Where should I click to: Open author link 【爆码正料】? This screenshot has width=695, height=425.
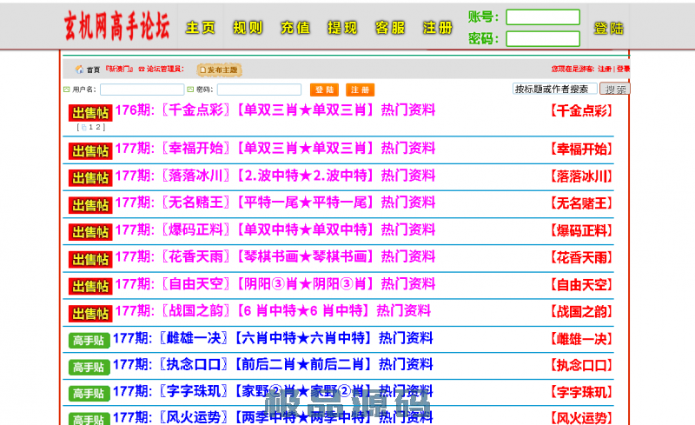(x=581, y=230)
